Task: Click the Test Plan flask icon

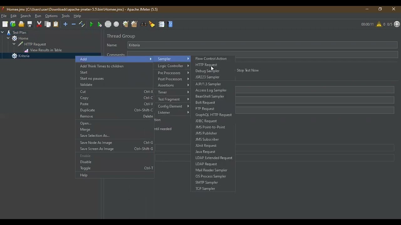Action: coord(9,32)
